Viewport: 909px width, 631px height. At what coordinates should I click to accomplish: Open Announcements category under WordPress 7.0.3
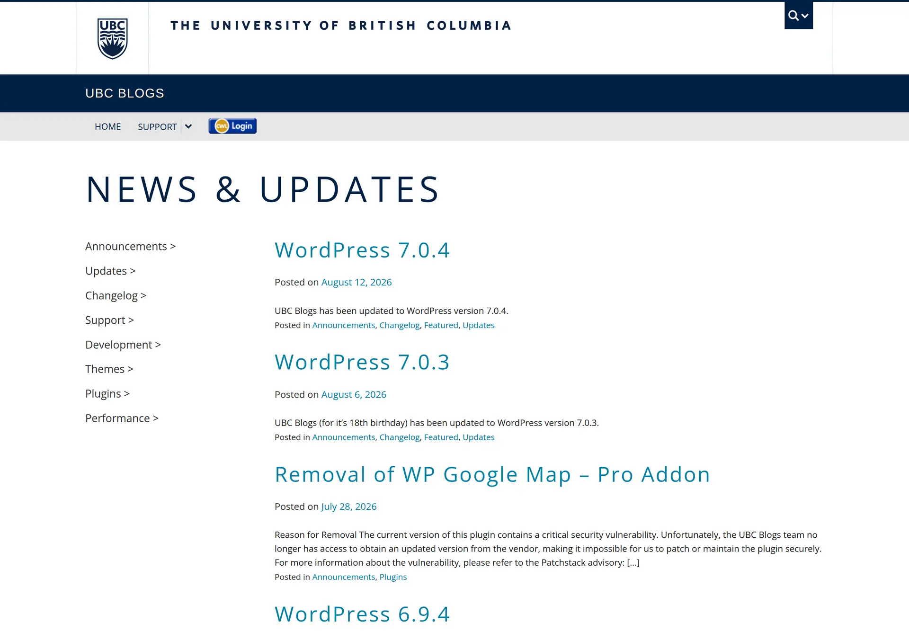coord(344,437)
